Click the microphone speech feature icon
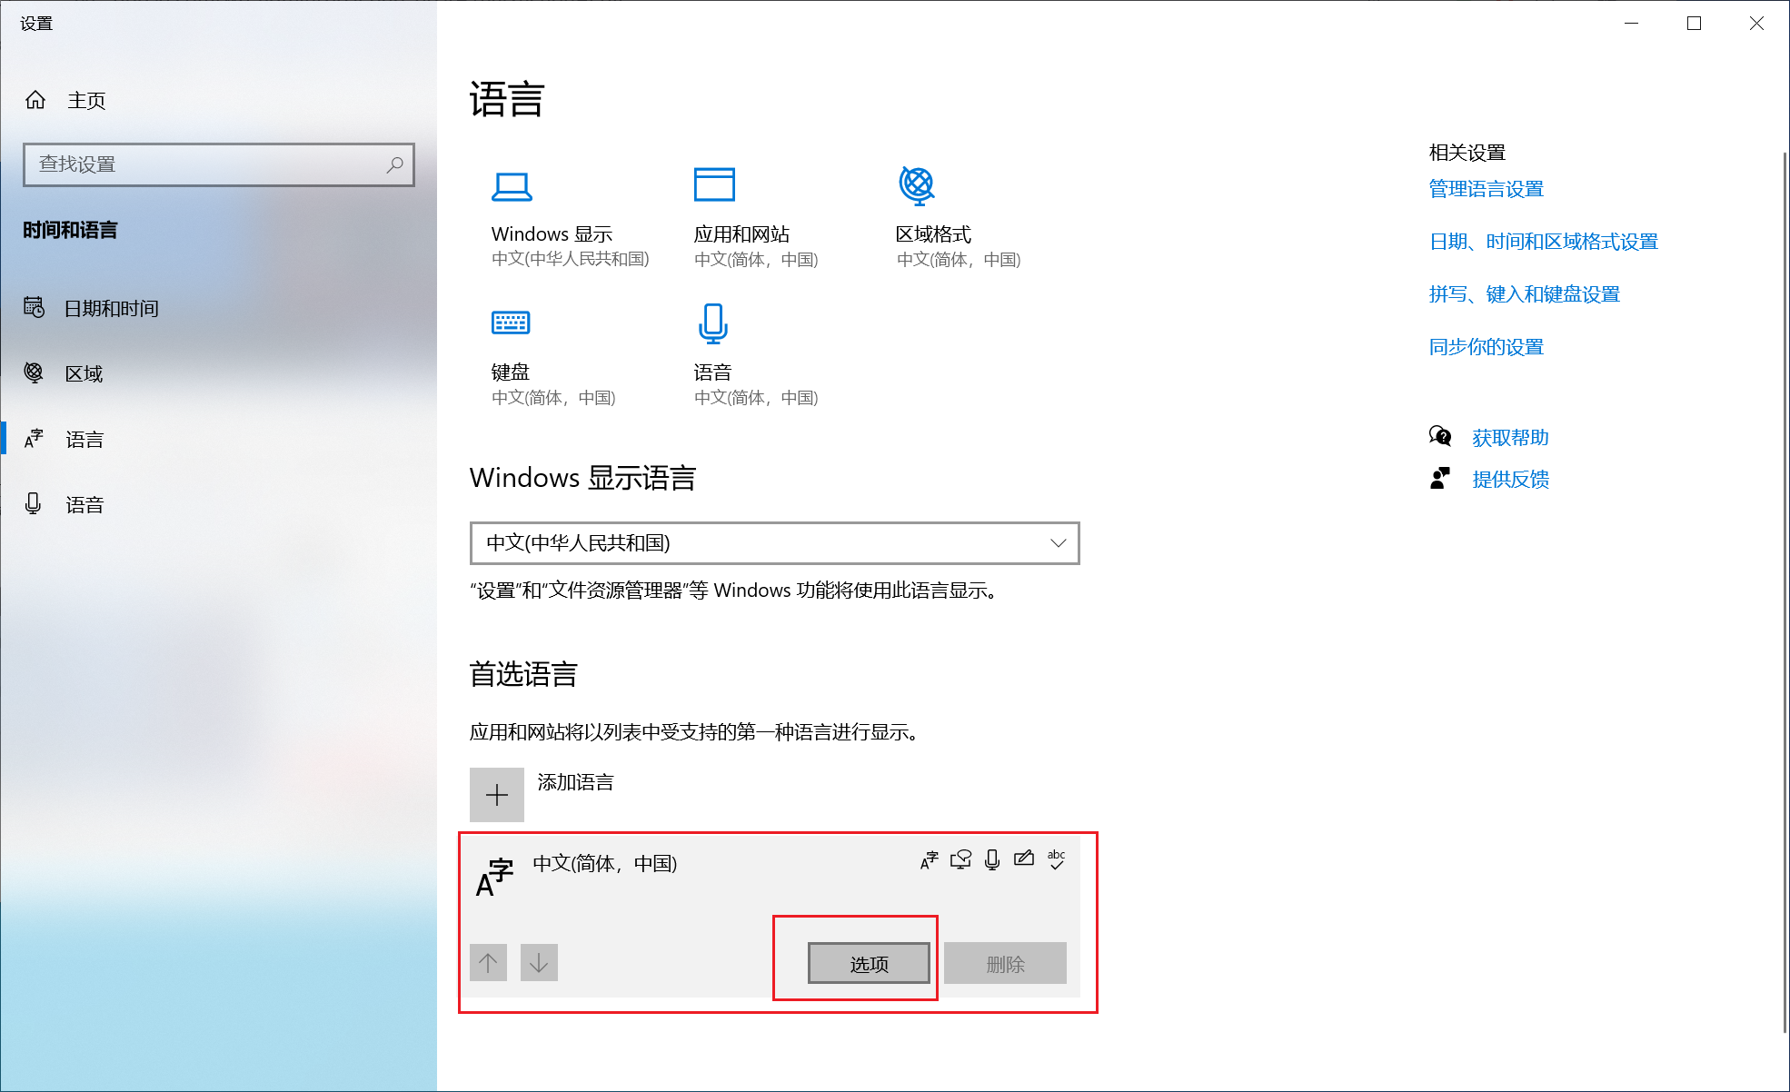This screenshot has width=1790, height=1092. tap(991, 858)
